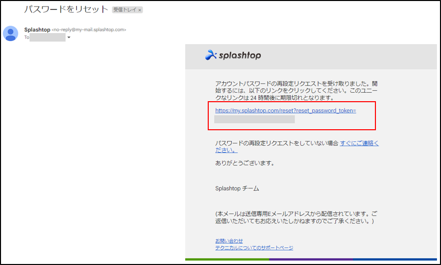Viewport: 441px width, 265px height.
Task: Click the no-reply@my-mail.splashtop.com address
Action: (89, 30)
